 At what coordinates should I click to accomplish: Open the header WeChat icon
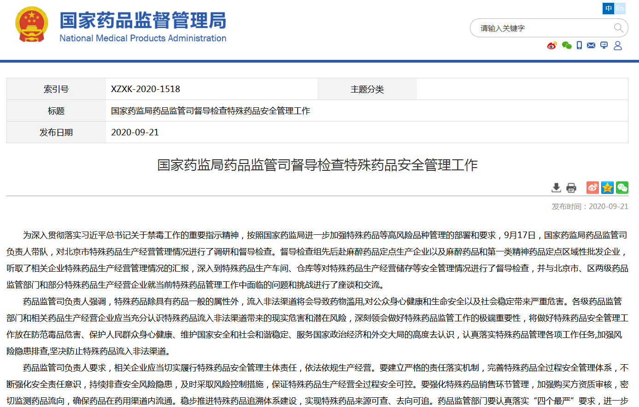point(567,45)
